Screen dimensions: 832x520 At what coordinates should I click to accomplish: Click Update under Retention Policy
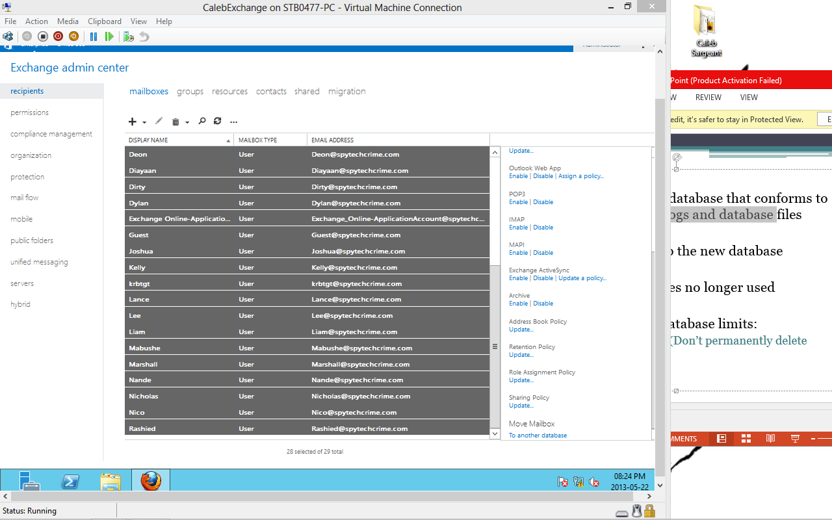(521, 355)
